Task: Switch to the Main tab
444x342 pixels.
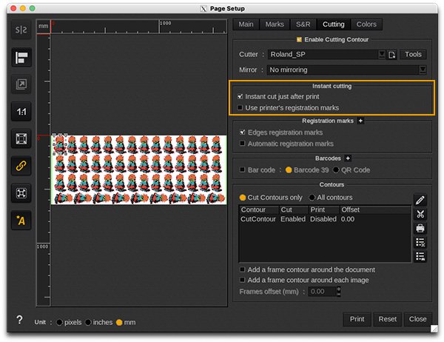Action: [246, 24]
